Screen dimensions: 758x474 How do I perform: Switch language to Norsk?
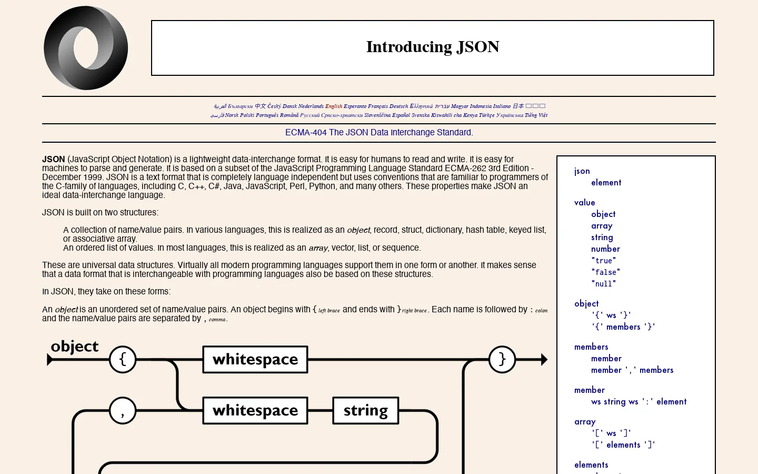coord(232,115)
